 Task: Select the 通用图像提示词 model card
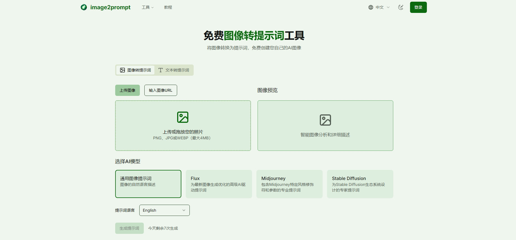[x=148, y=184]
